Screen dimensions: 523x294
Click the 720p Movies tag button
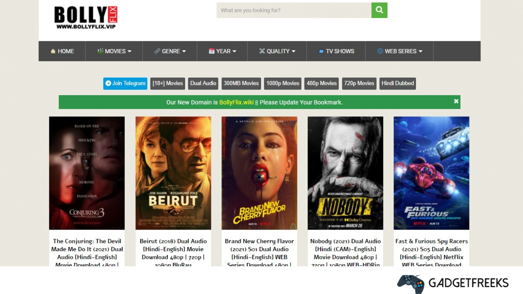[x=359, y=83]
